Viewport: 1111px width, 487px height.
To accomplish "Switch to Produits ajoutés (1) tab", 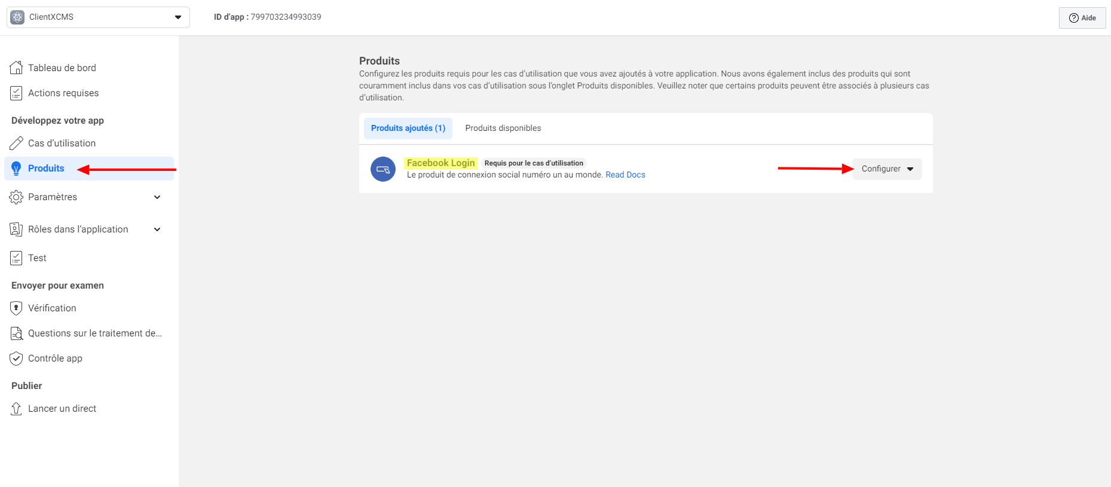I will tap(408, 128).
